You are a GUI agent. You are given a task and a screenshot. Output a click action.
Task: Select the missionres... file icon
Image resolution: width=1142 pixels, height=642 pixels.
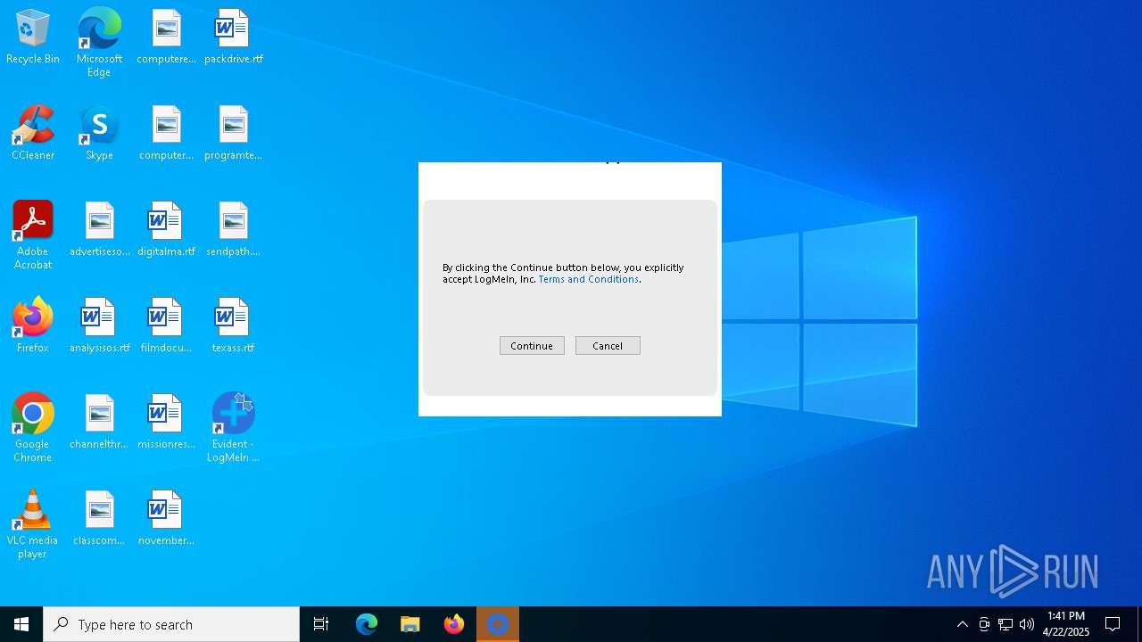pos(166,422)
